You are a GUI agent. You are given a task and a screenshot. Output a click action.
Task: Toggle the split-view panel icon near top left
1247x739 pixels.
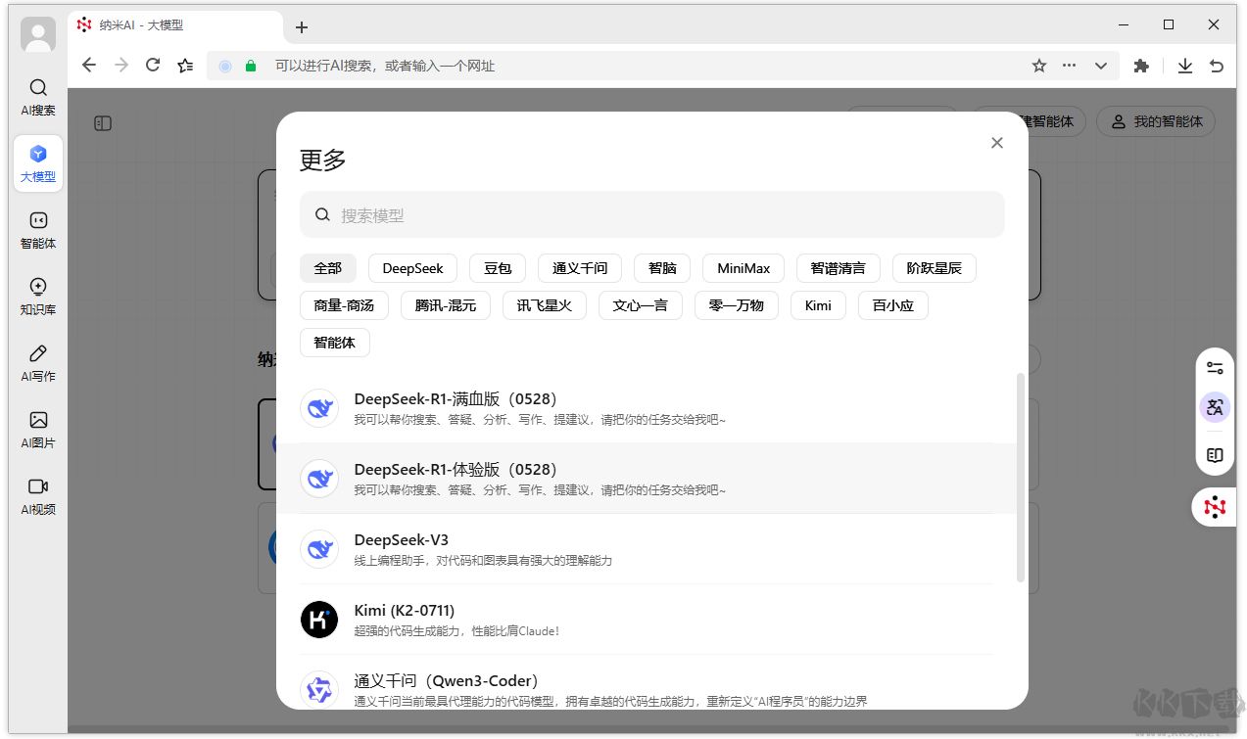click(103, 123)
